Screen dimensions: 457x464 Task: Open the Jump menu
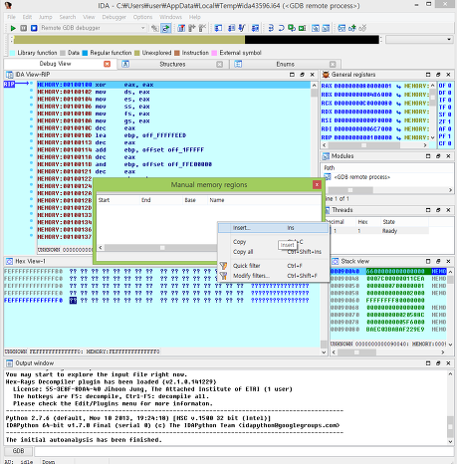click(x=45, y=17)
